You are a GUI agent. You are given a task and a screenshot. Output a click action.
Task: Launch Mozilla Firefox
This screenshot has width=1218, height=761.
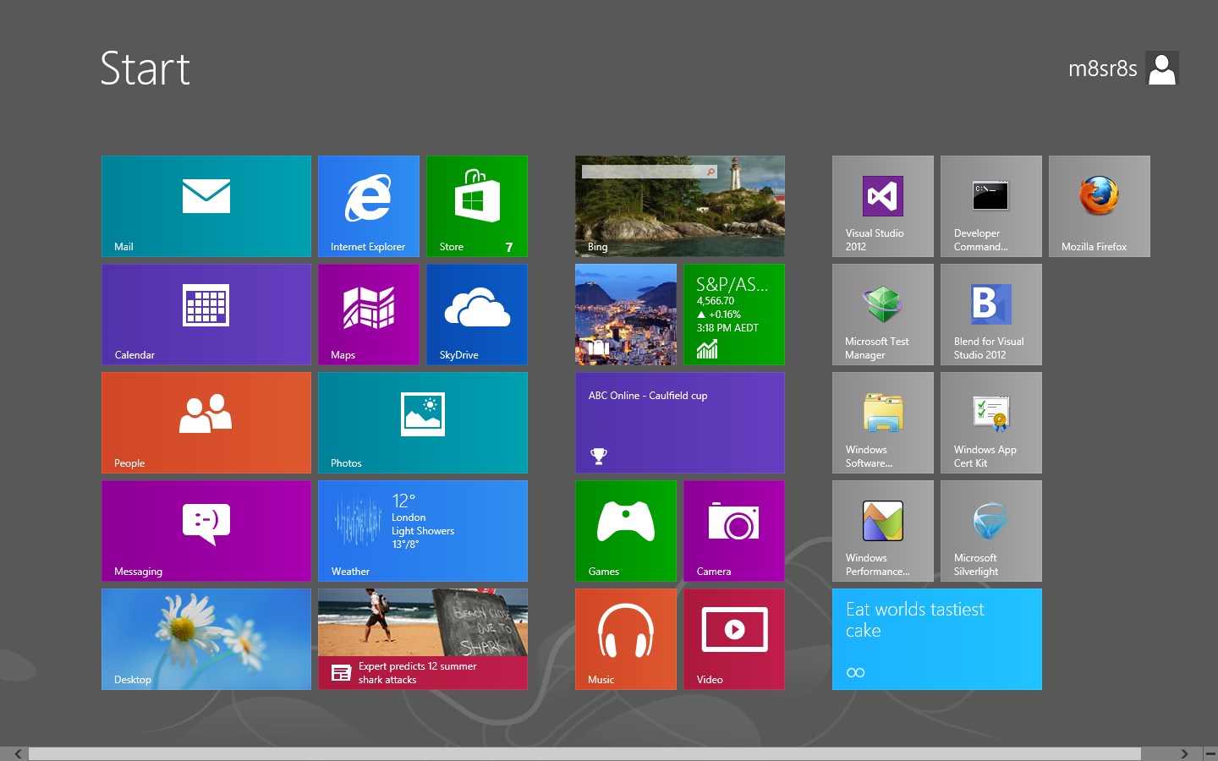pyautogui.click(x=1100, y=206)
